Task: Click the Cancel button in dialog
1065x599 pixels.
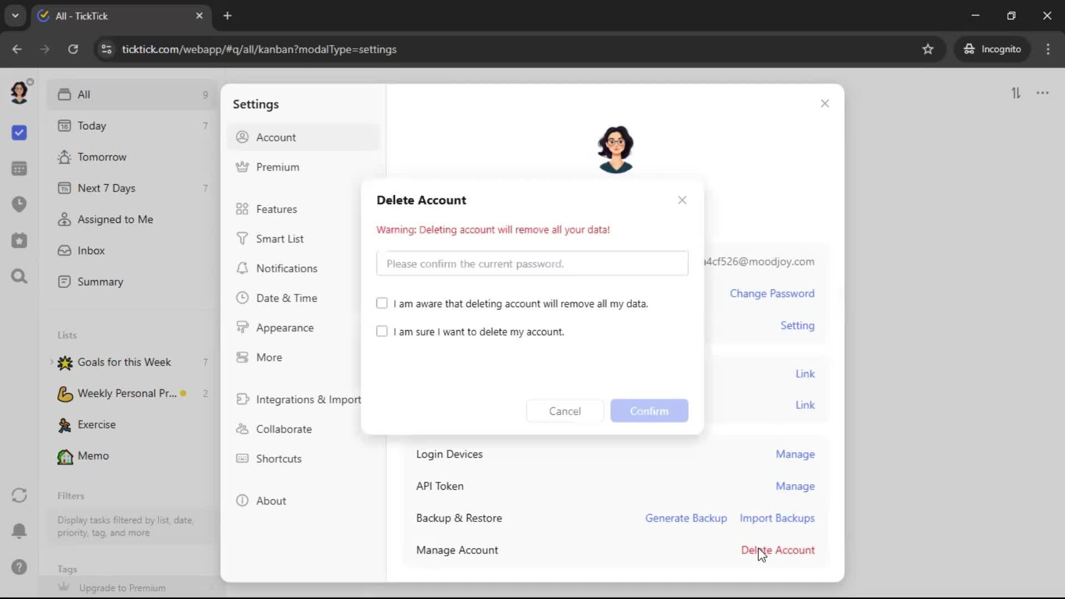Action: pos(565,411)
